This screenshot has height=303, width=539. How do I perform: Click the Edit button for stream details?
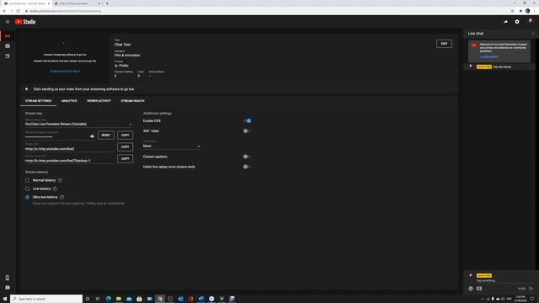[x=444, y=44]
